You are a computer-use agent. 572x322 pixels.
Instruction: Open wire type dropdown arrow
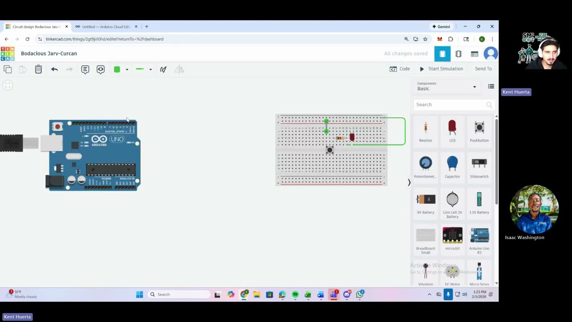151,69
